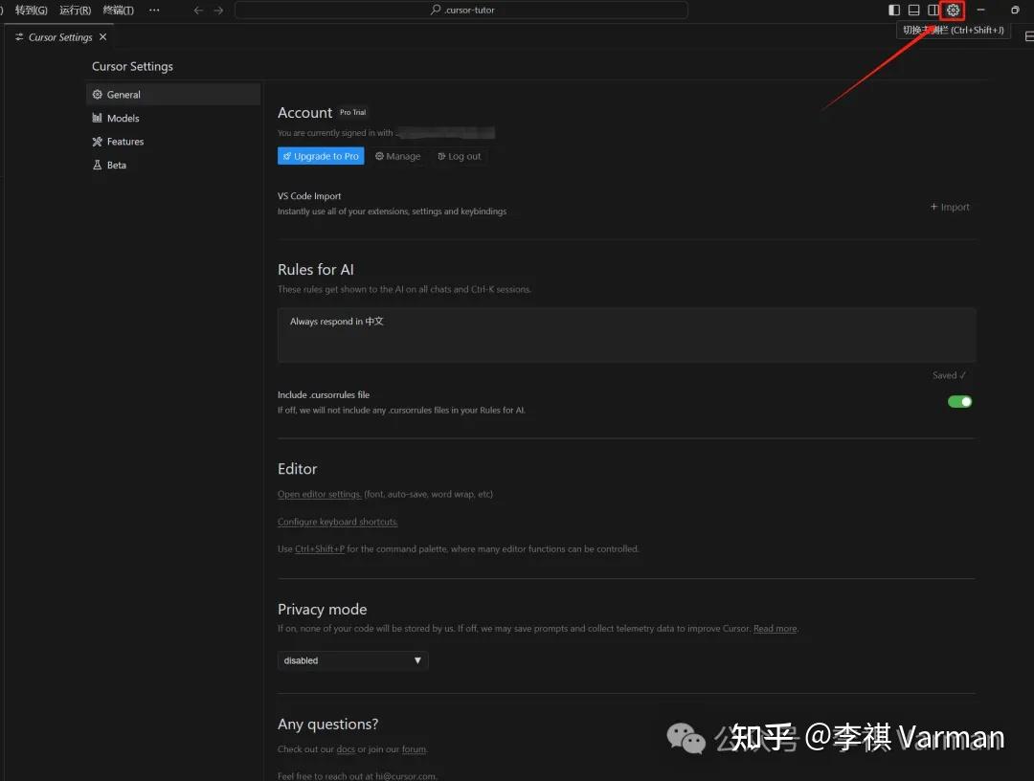Open the 运行(R) menu
The image size is (1034, 781).
pos(75,10)
